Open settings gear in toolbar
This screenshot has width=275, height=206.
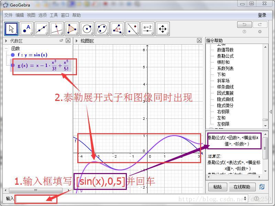pos(260,32)
